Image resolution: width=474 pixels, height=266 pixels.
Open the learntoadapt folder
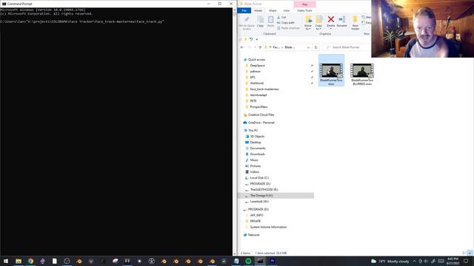click(258, 95)
